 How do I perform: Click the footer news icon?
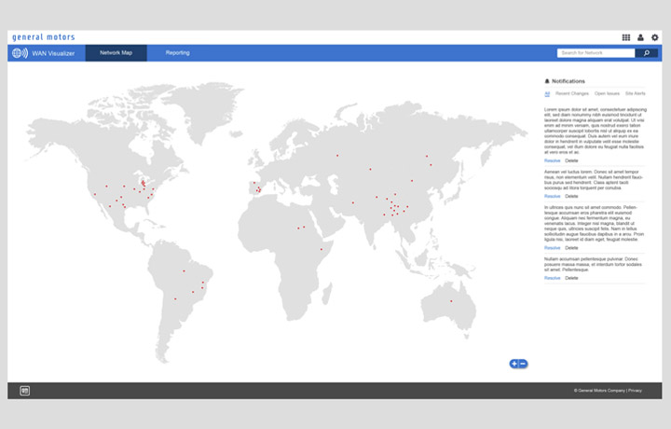(25, 391)
